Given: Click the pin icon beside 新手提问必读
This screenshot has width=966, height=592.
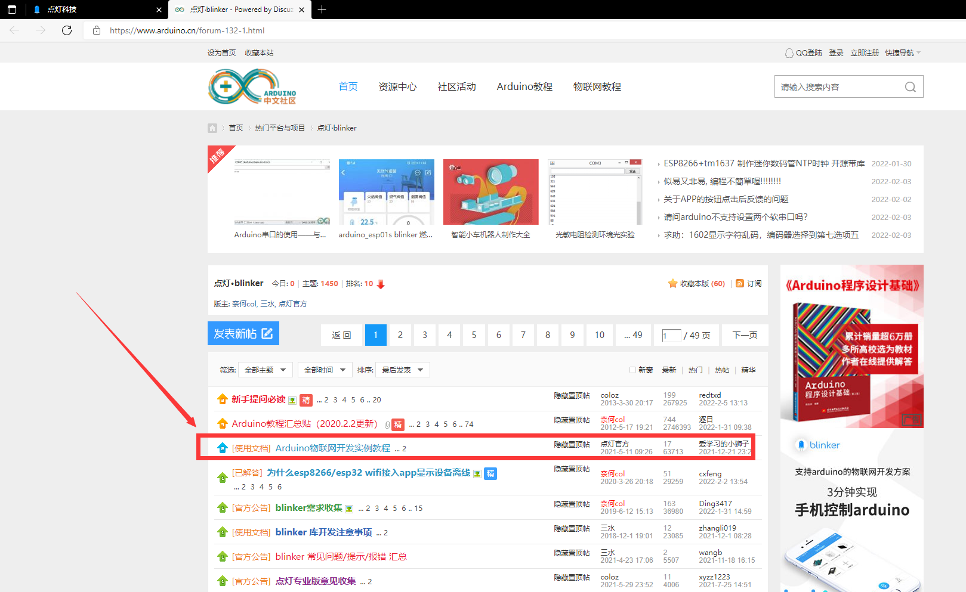Looking at the screenshot, I should pos(222,399).
